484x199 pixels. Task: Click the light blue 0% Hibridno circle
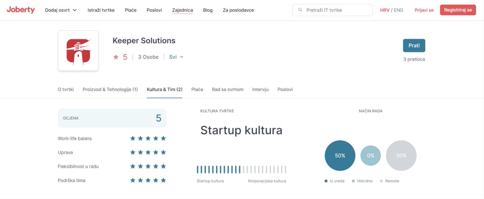point(371,156)
